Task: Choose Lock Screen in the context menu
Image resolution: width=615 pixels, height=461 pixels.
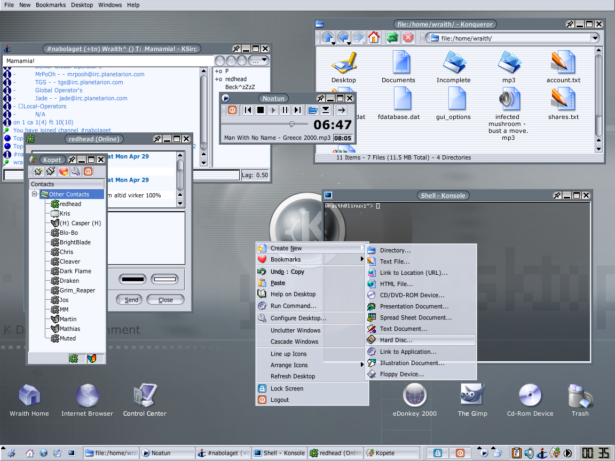Action: (312, 388)
